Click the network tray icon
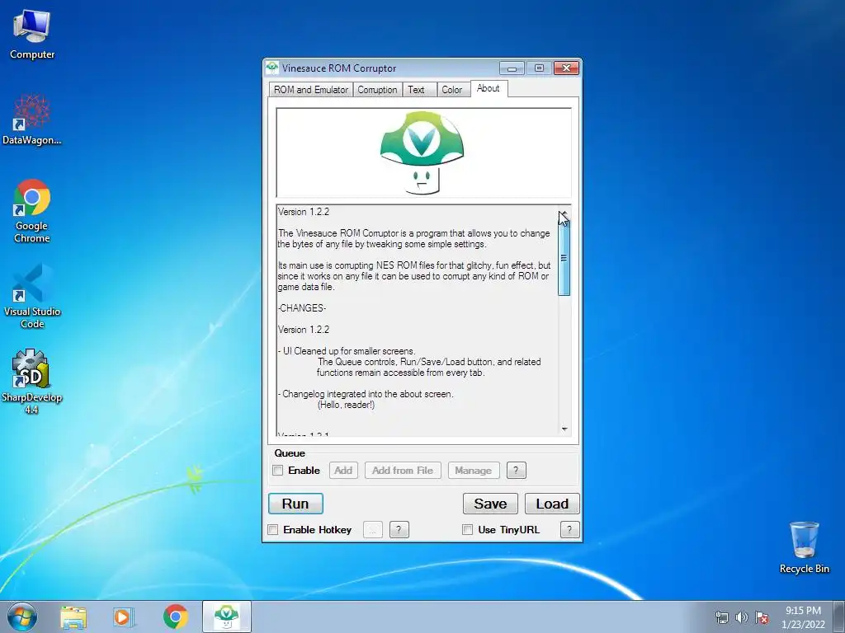845x633 pixels. (x=721, y=617)
